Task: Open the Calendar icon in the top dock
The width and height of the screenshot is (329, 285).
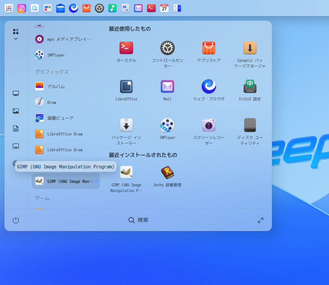Action: click(164, 8)
